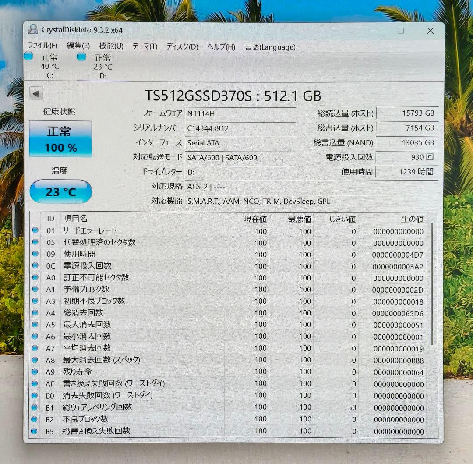
Task: Click the ID column header
Action: coord(50,219)
